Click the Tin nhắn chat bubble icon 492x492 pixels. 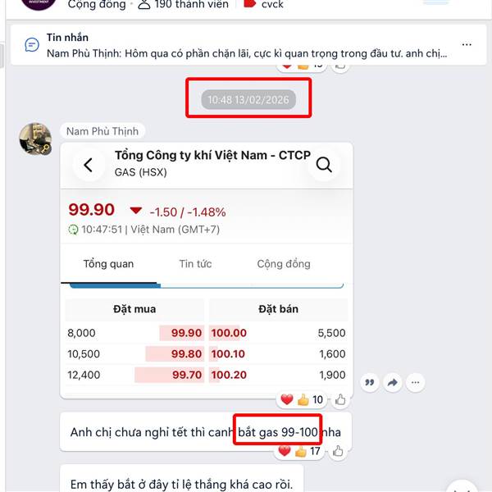coord(32,45)
